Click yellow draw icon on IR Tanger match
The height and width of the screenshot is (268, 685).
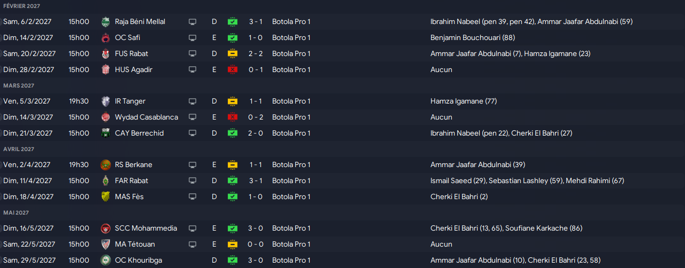(232, 101)
